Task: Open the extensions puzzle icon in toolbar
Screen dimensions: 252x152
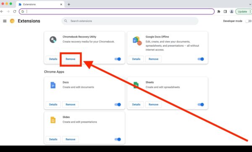Action: [x=219, y=11]
